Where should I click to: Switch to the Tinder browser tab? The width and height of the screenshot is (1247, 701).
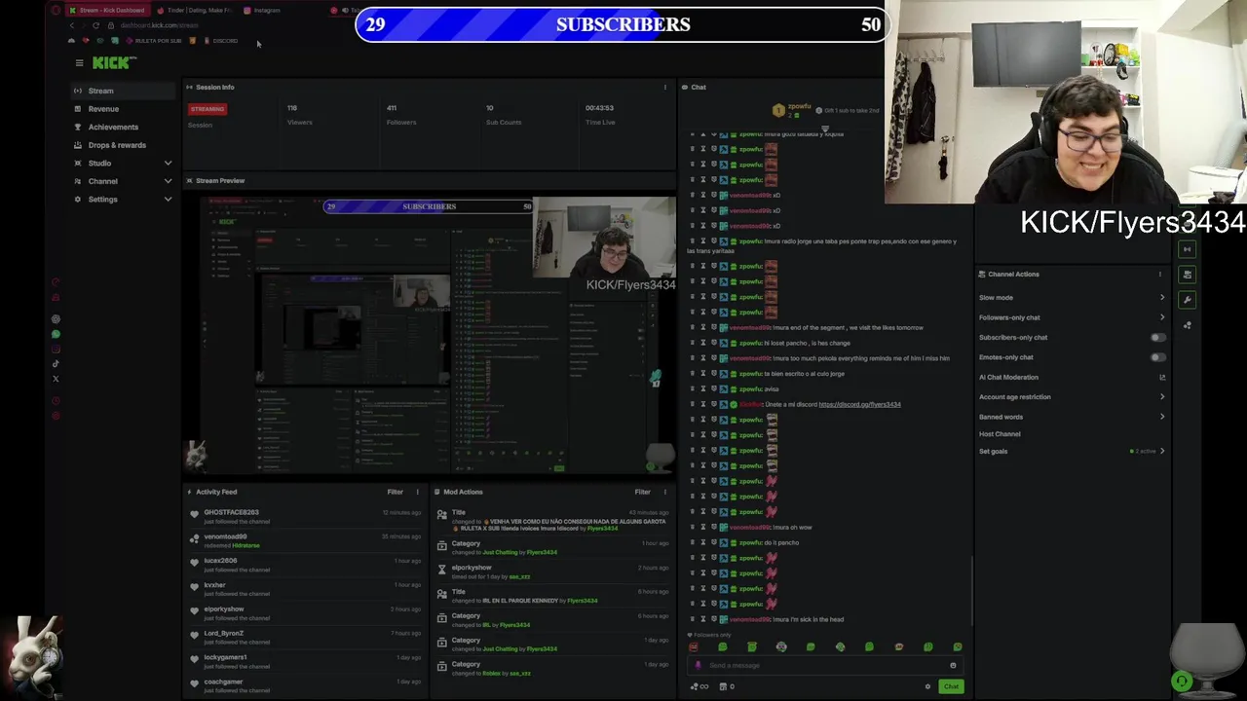195,11
